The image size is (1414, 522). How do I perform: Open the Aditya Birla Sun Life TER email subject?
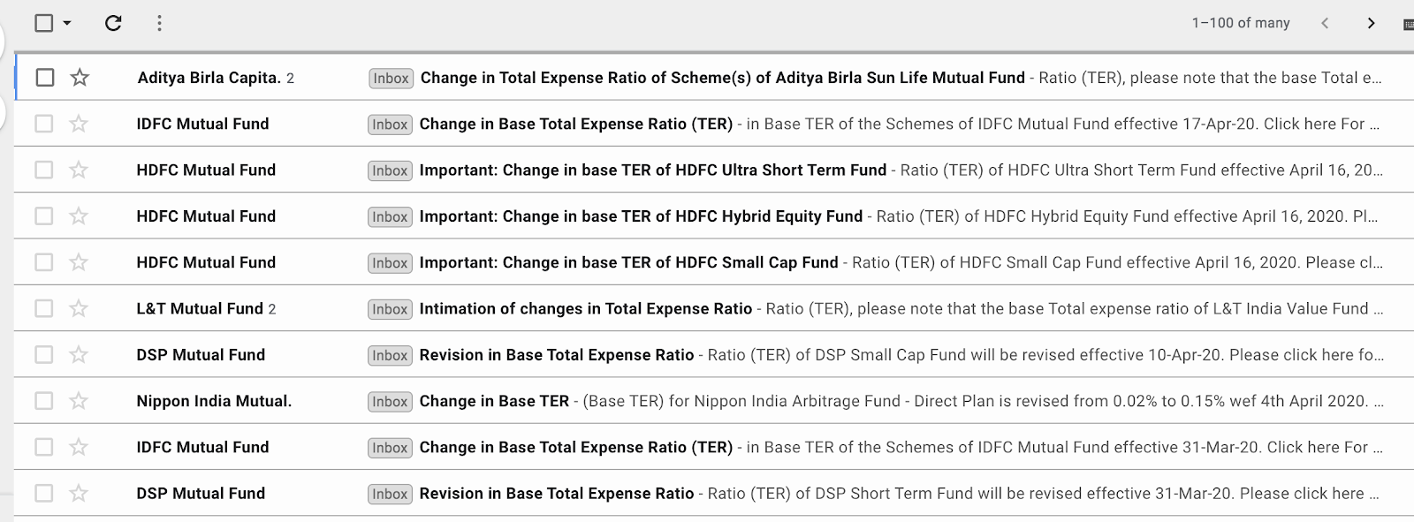pos(723,78)
